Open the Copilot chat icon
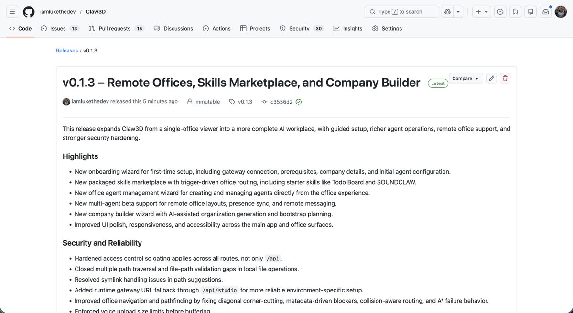This screenshot has width=573, height=313. click(448, 11)
